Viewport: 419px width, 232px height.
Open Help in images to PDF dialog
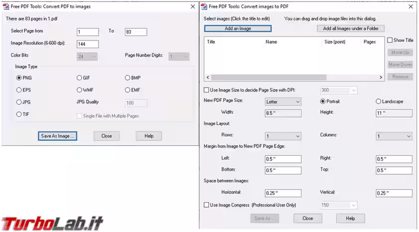tap(350, 219)
